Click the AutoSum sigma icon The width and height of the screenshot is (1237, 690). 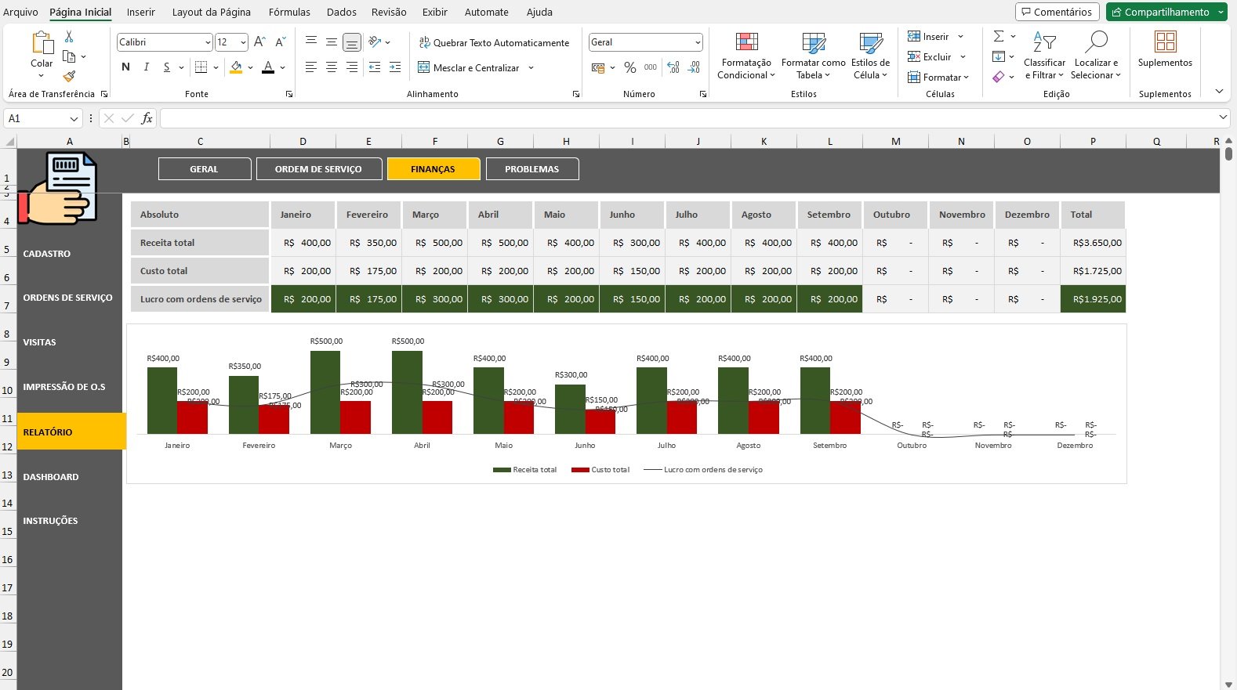tap(998, 37)
